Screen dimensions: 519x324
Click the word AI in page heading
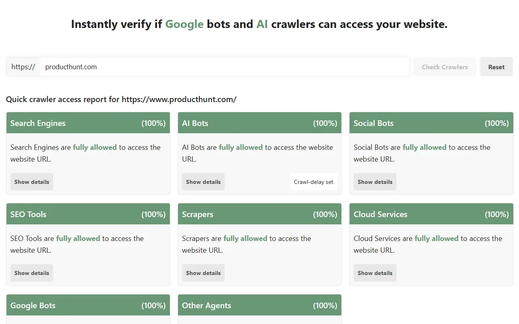262,24
